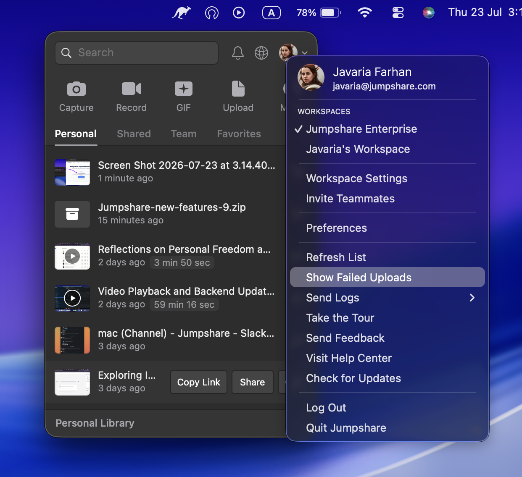Select Jumpshare-new-features-9.zip file name
Screen dimensions: 522x477
coord(172,207)
